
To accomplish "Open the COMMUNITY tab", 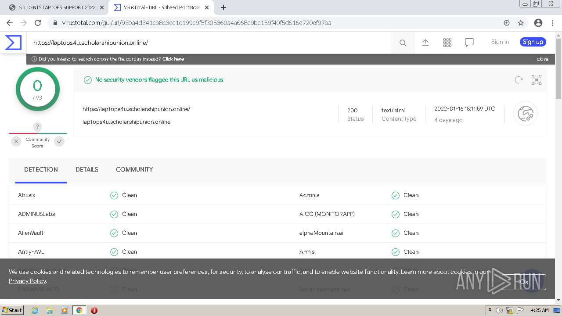I will pyautogui.click(x=134, y=169).
